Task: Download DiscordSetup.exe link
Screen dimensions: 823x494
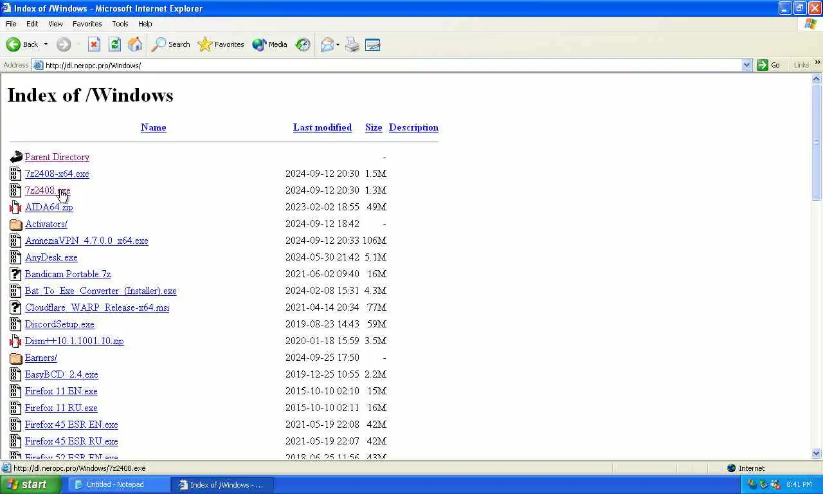Action: [x=60, y=324]
